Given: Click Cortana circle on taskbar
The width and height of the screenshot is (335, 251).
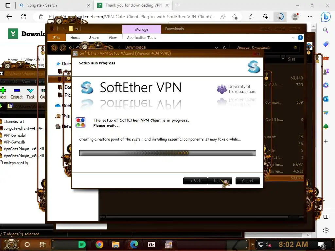Looking at the screenshot, I should 27,244.
